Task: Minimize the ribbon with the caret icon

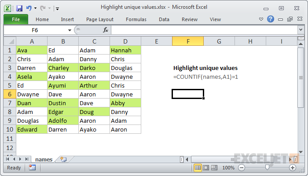Action: pos(261,19)
